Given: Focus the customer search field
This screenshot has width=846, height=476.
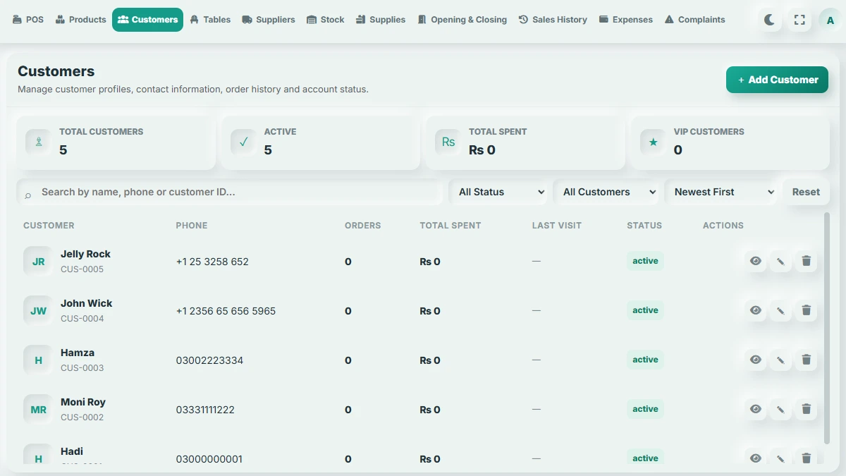Looking at the screenshot, I should click(230, 192).
